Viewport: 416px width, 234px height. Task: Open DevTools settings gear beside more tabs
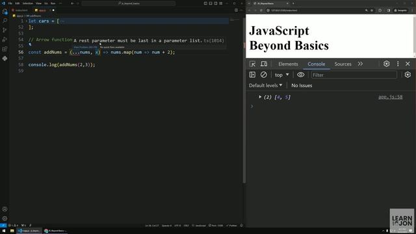[x=386, y=64]
